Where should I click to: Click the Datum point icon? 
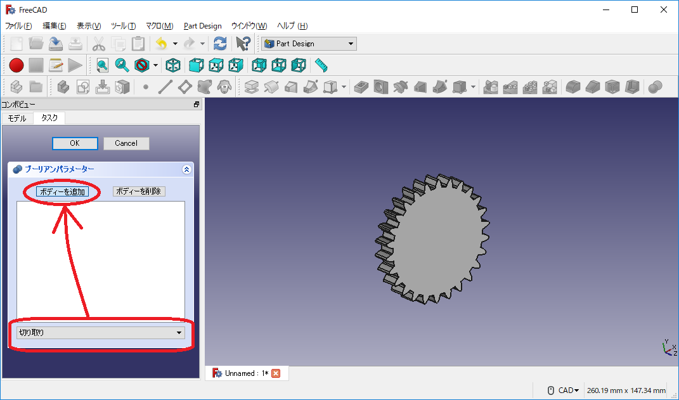pos(146,87)
